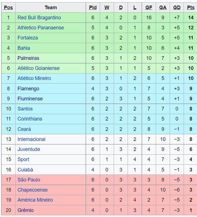Click the São Paulo link

[x=29, y=180]
